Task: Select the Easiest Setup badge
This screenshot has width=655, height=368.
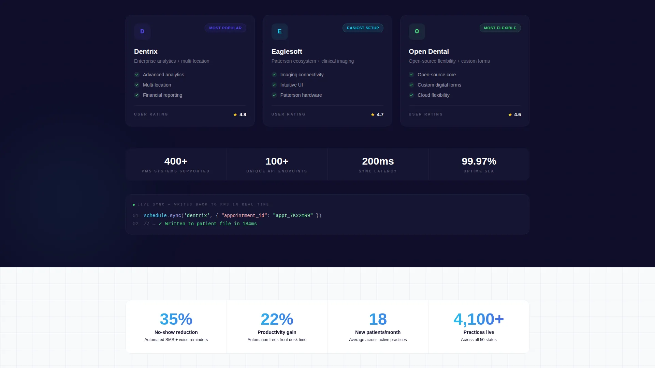Action: [x=363, y=28]
